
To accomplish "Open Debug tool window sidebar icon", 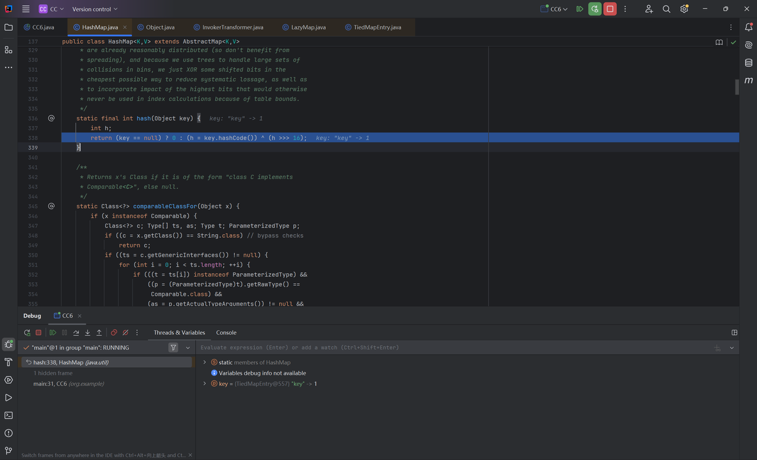I will [8, 344].
